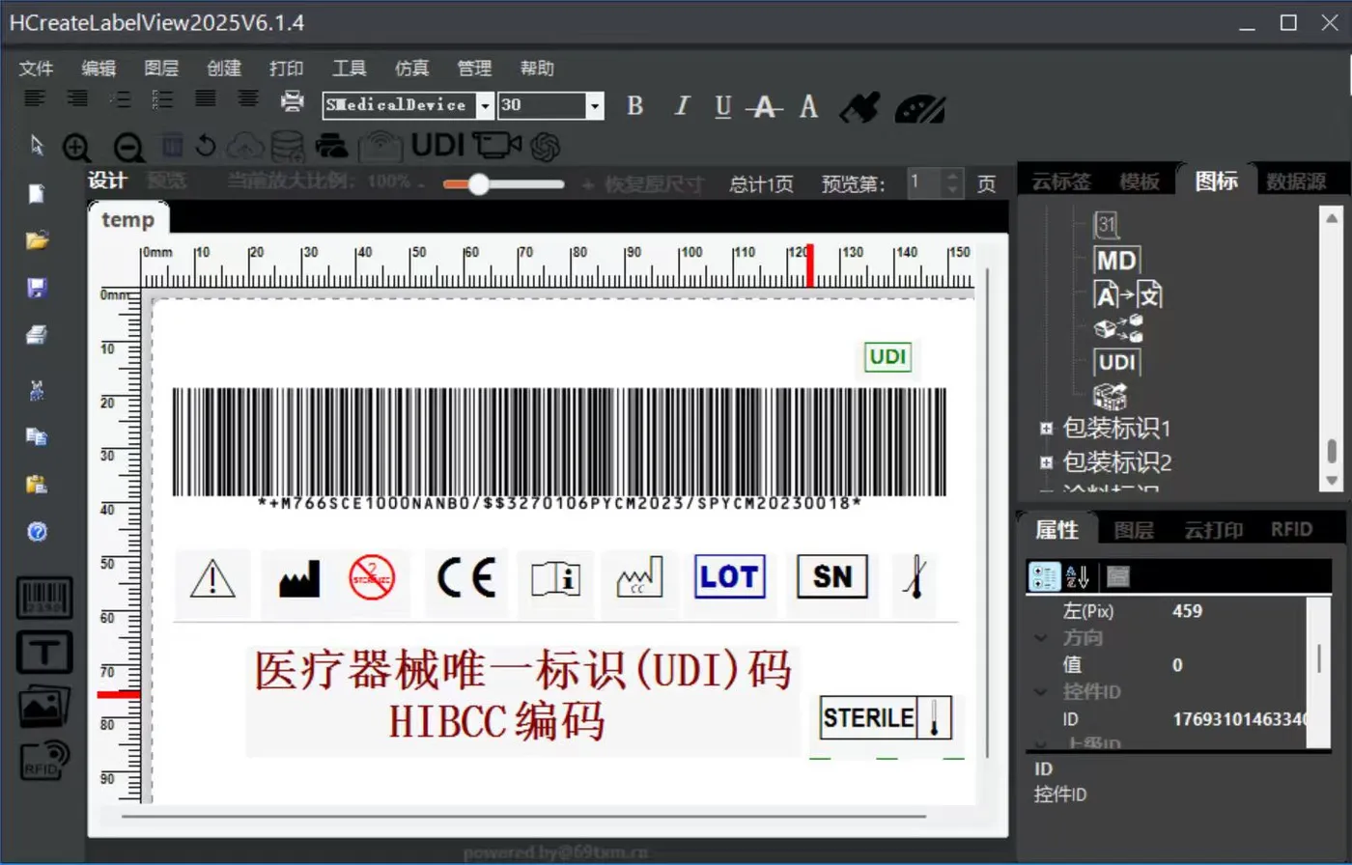Open the 工具 menu
This screenshot has width=1352, height=865.
(350, 69)
